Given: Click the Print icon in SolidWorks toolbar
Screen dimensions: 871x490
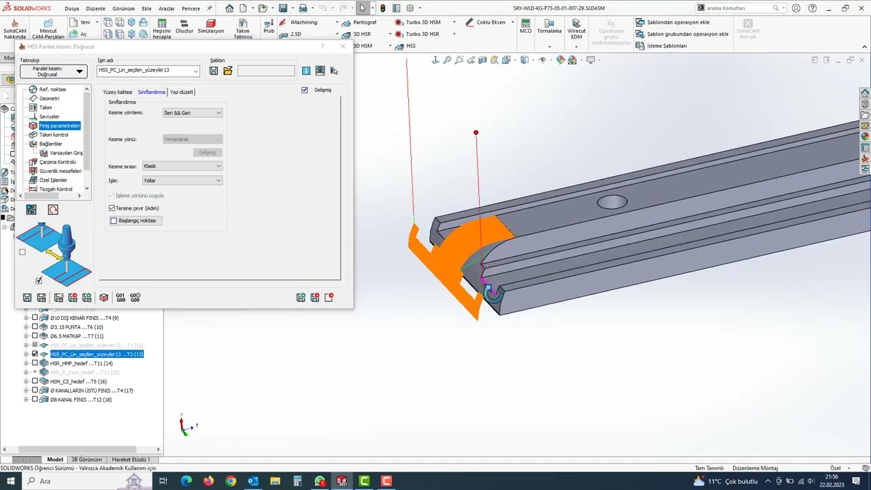Looking at the screenshot, I should [303, 8].
